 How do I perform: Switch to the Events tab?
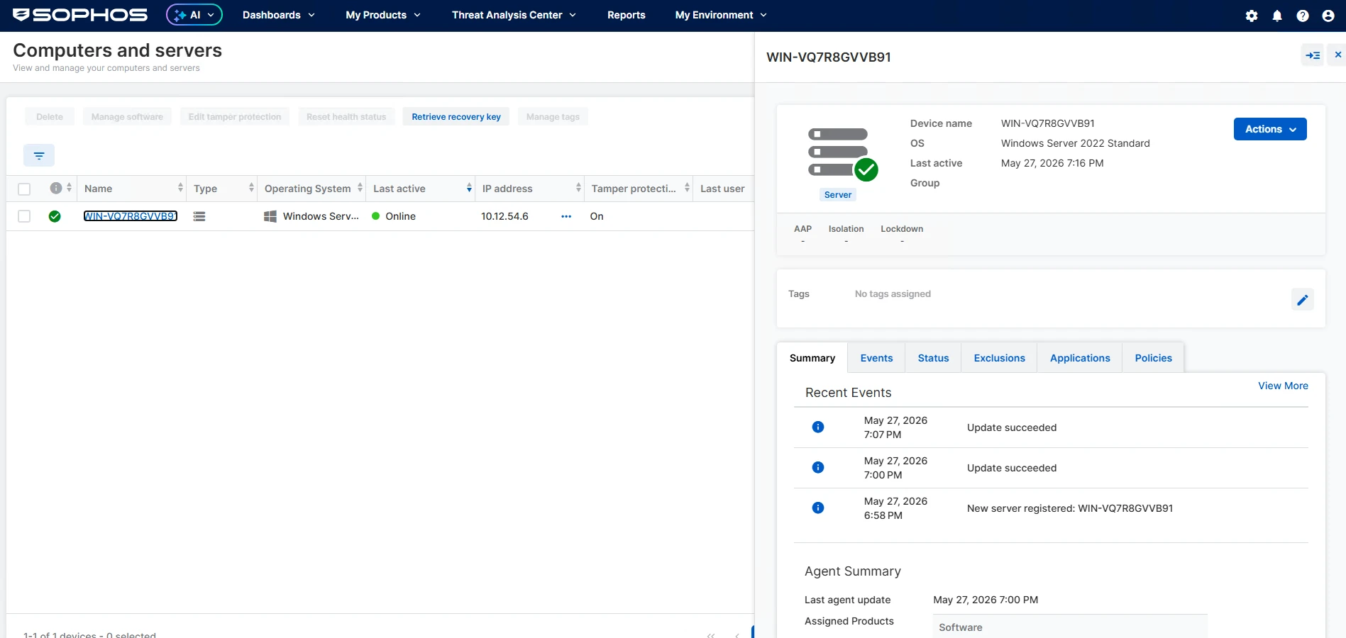(x=876, y=358)
